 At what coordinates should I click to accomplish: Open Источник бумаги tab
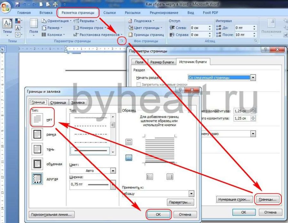pyautogui.click(x=193, y=62)
